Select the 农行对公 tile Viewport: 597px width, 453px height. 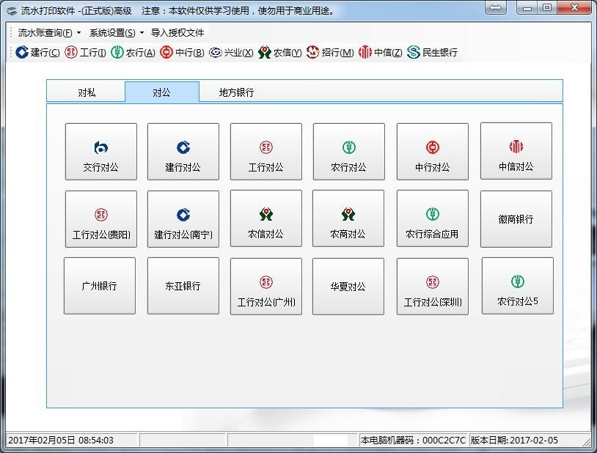349,152
